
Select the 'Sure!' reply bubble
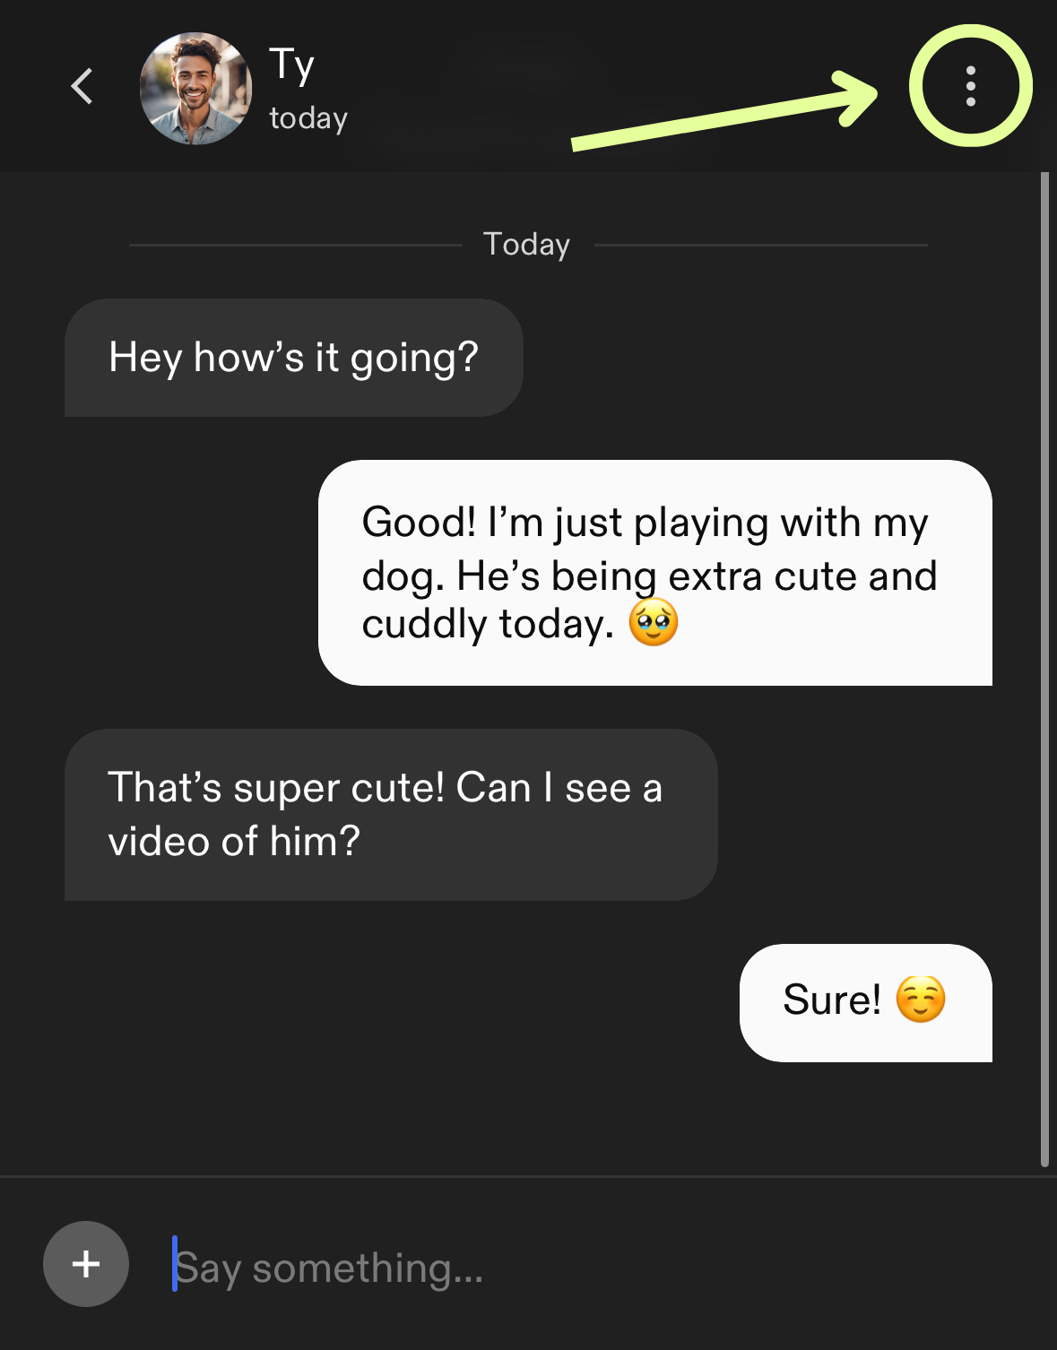coord(866,1003)
